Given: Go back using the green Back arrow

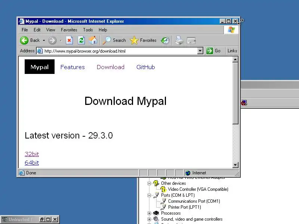Looking at the screenshot, I should tap(24, 40).
